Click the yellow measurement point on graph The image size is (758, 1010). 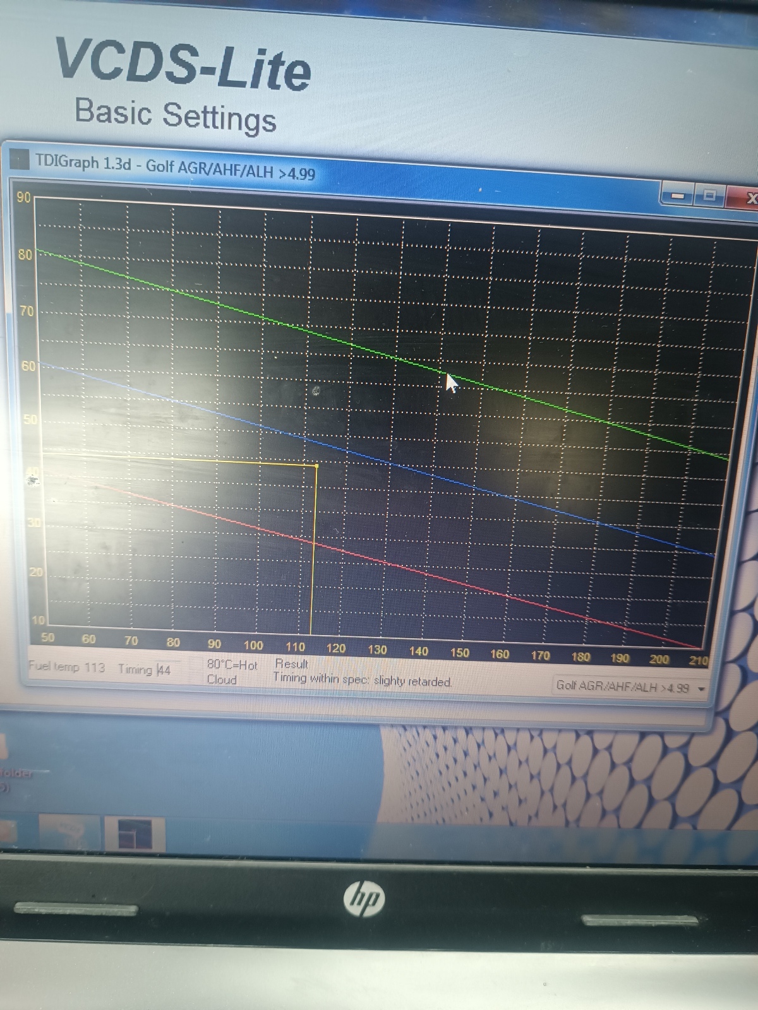(316, 466)
